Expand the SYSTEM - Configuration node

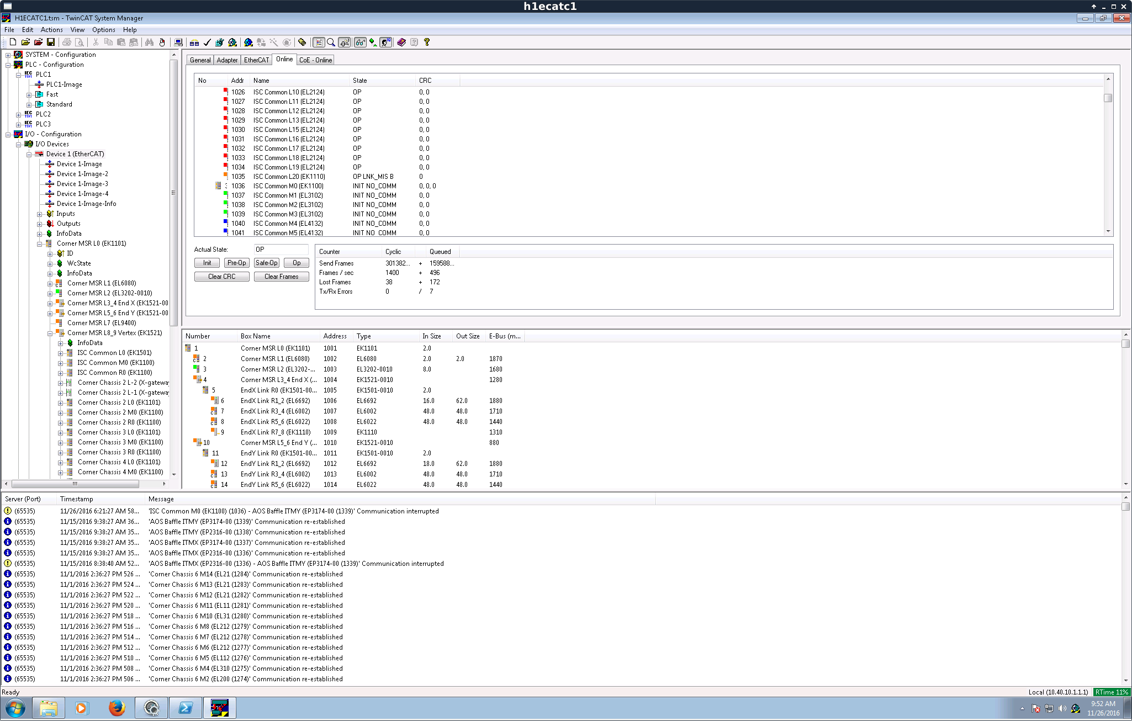(8, 55)
